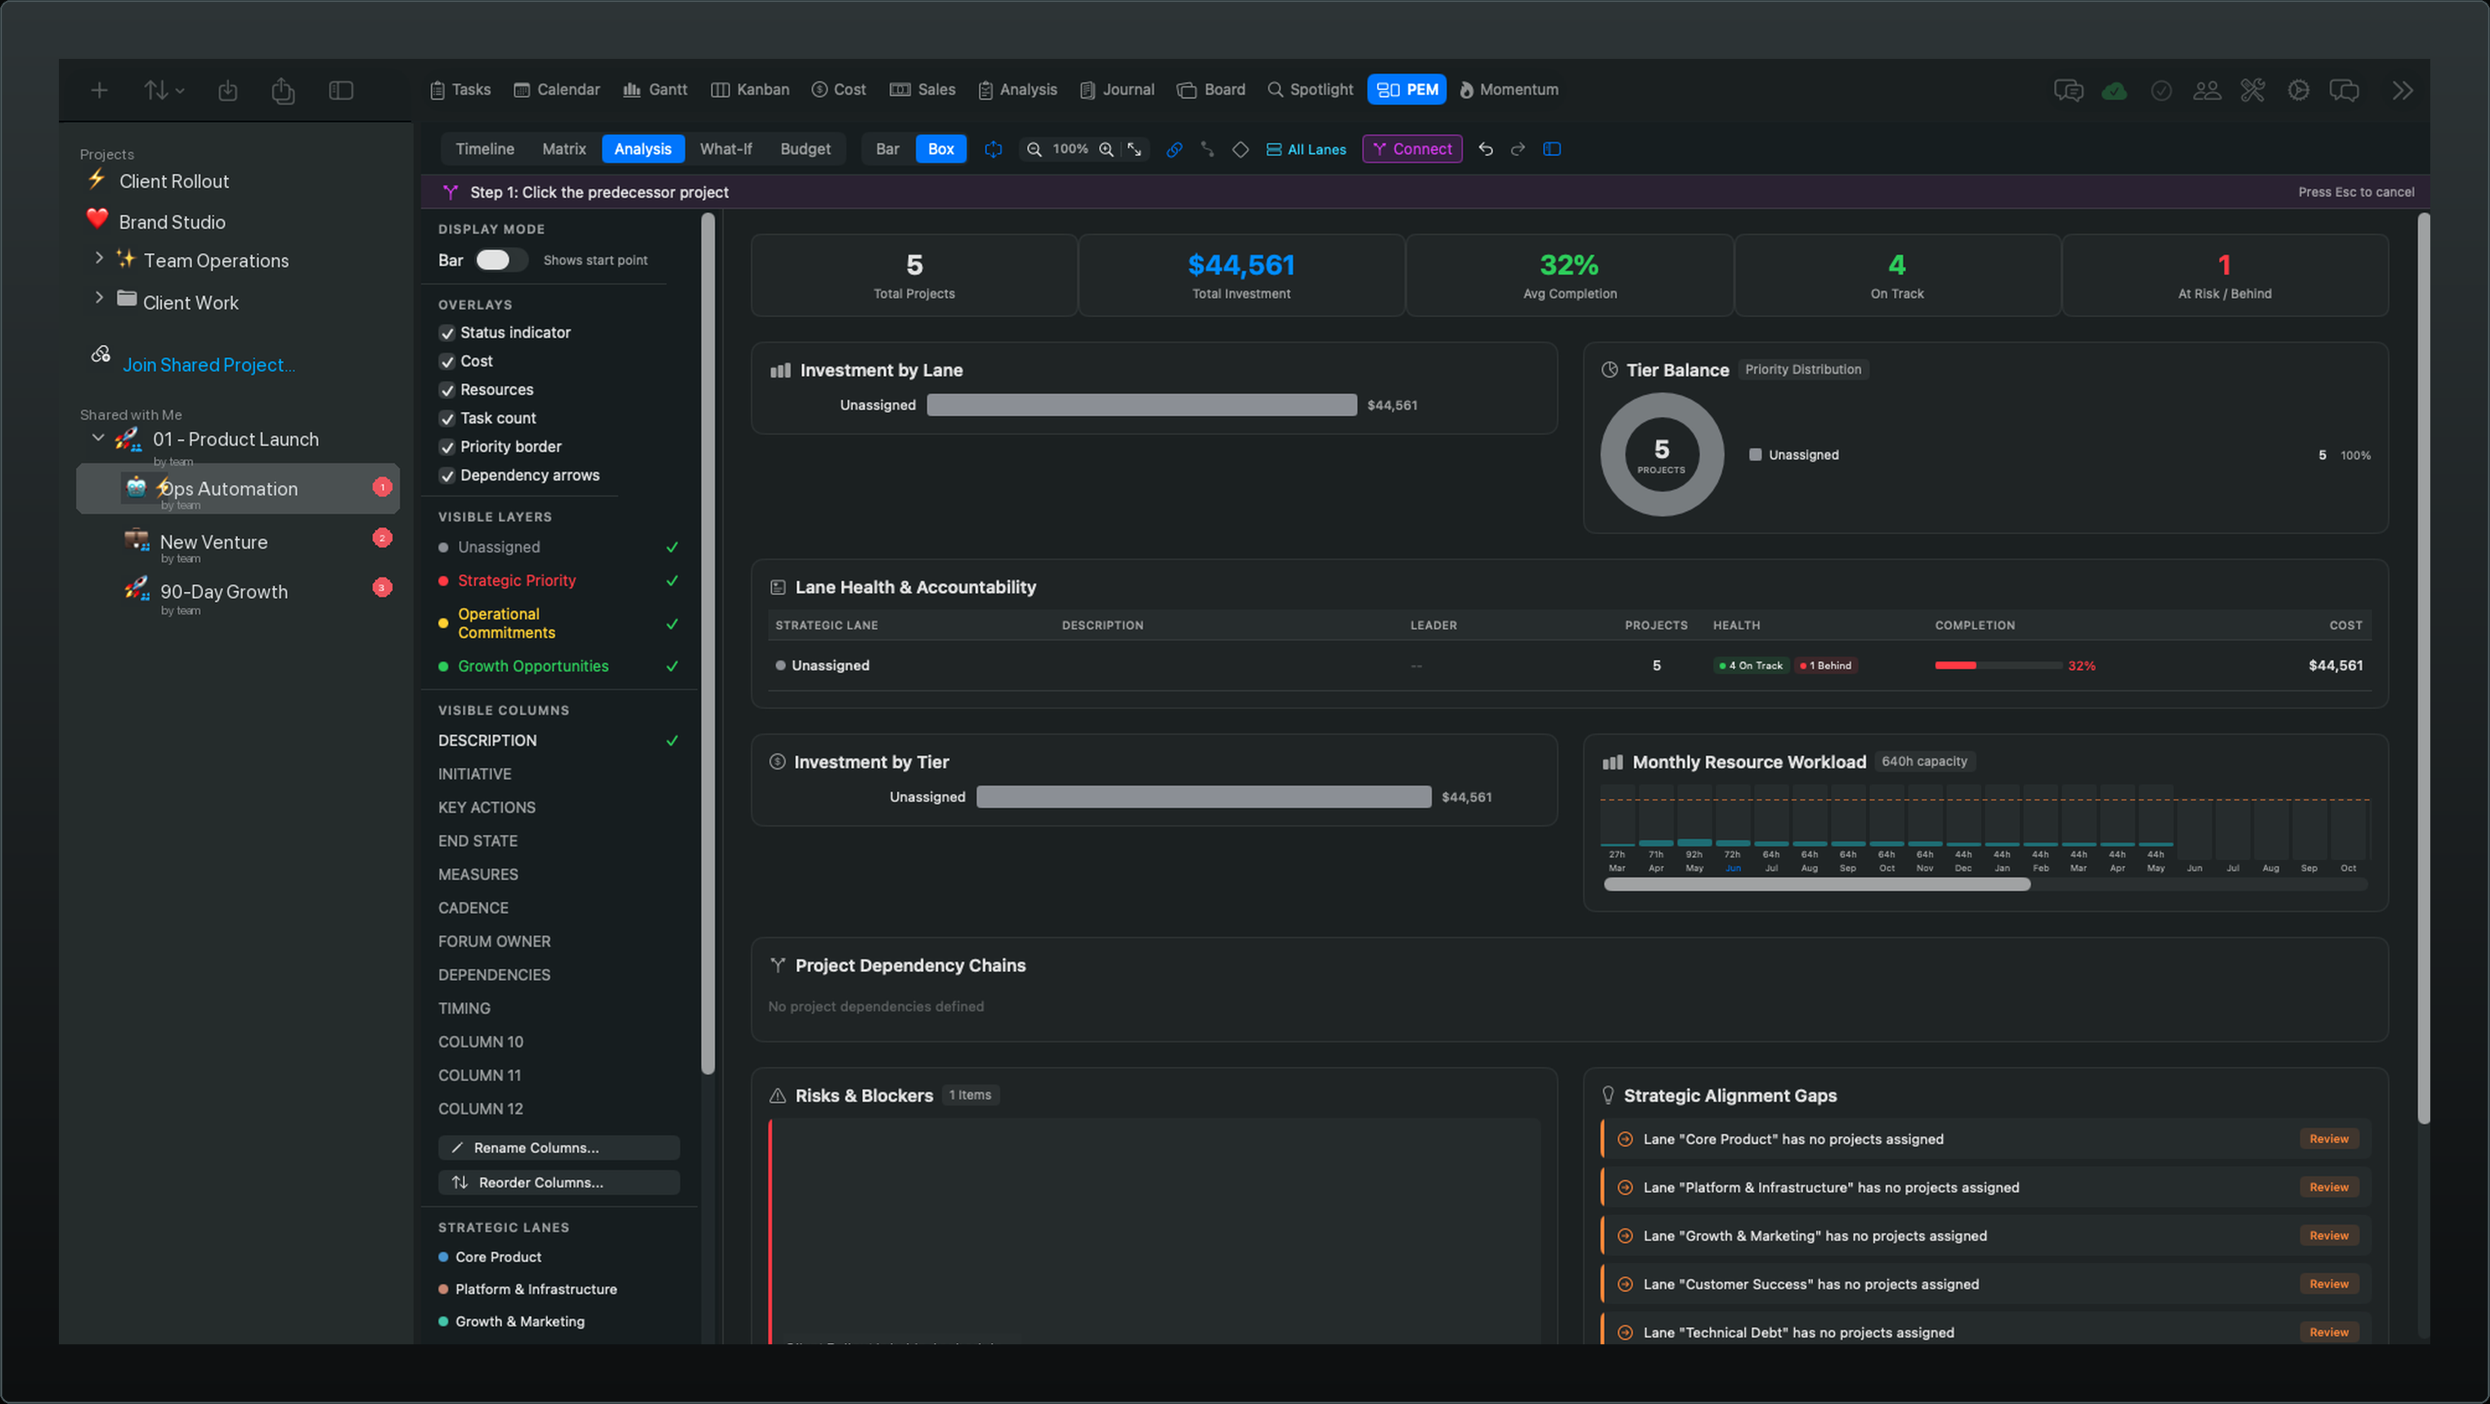
Task: Click the undo arrow icon
Action: tap(1486, 149)
